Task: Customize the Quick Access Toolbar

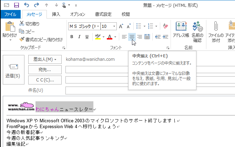Action: 76,5
